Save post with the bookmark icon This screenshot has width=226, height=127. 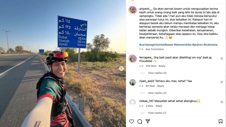coord(220,122)
